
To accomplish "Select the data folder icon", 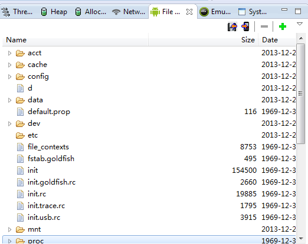I will coord(20,100).
